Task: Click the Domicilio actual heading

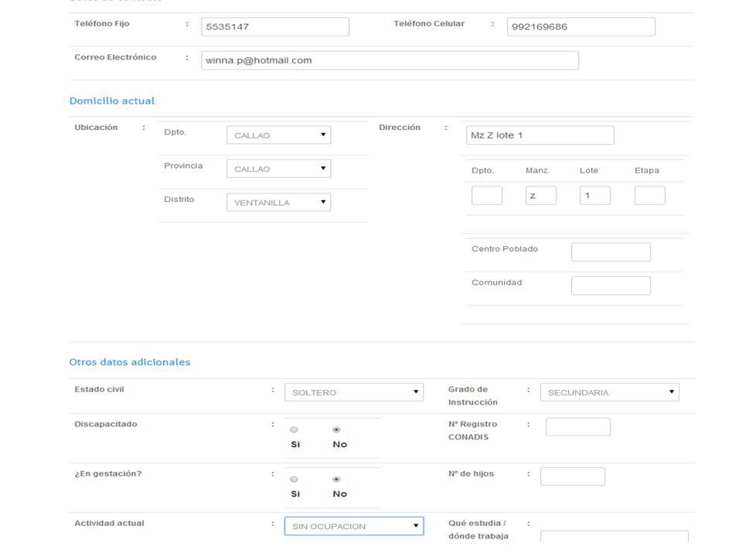Action: [x=112, y=101]
